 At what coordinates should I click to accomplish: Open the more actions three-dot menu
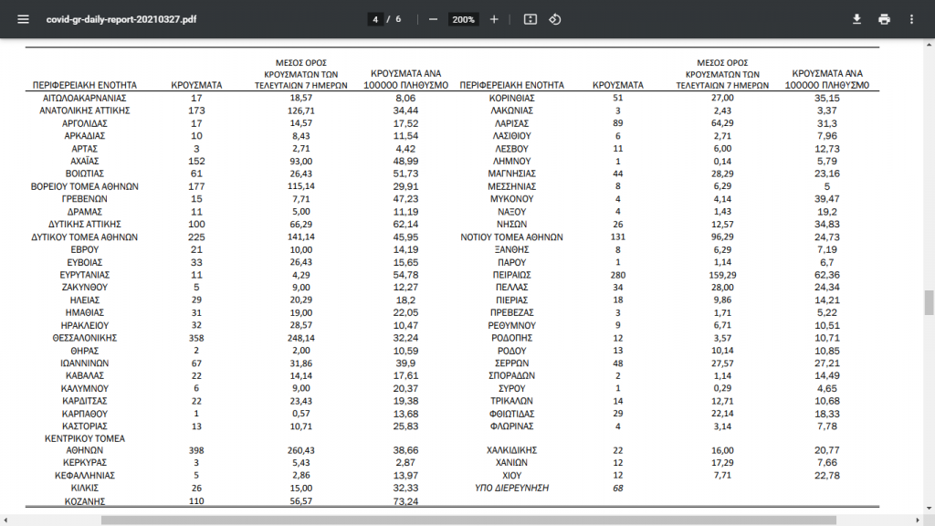911,19
